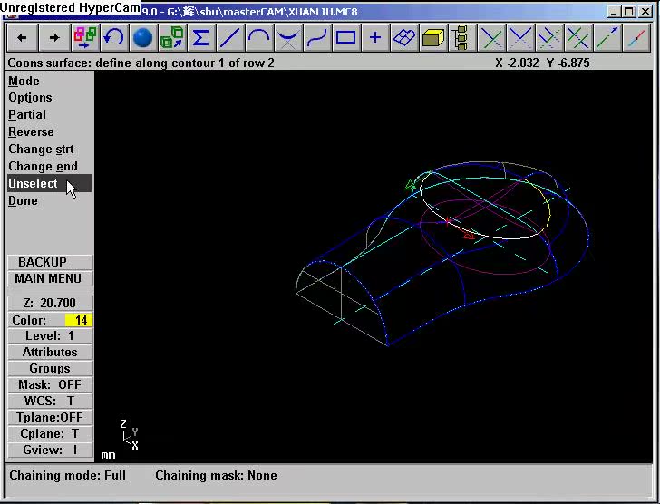Click the X -2.032 Y -6.875 coordinate readout
Image resolution: width=660 pixels, height=504 pixels.
[x=542, y=63]
